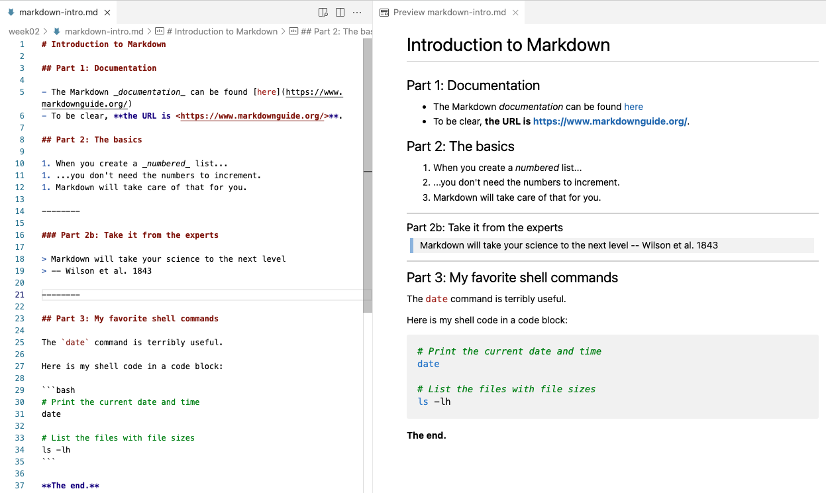Screen dimensions: 826x493
Task: Click the editor vertical scrollbar thumb
Action: (x=368, y=176)
